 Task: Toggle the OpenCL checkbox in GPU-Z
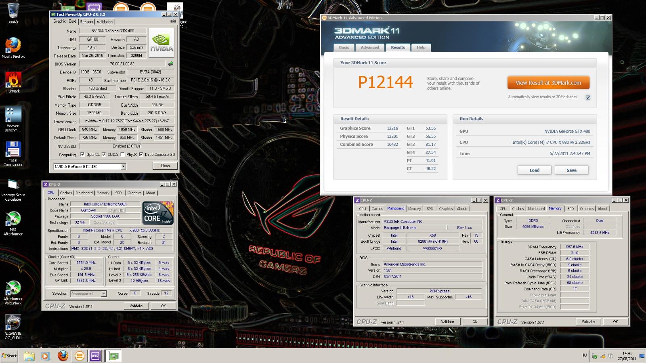(x=82, y=154)
